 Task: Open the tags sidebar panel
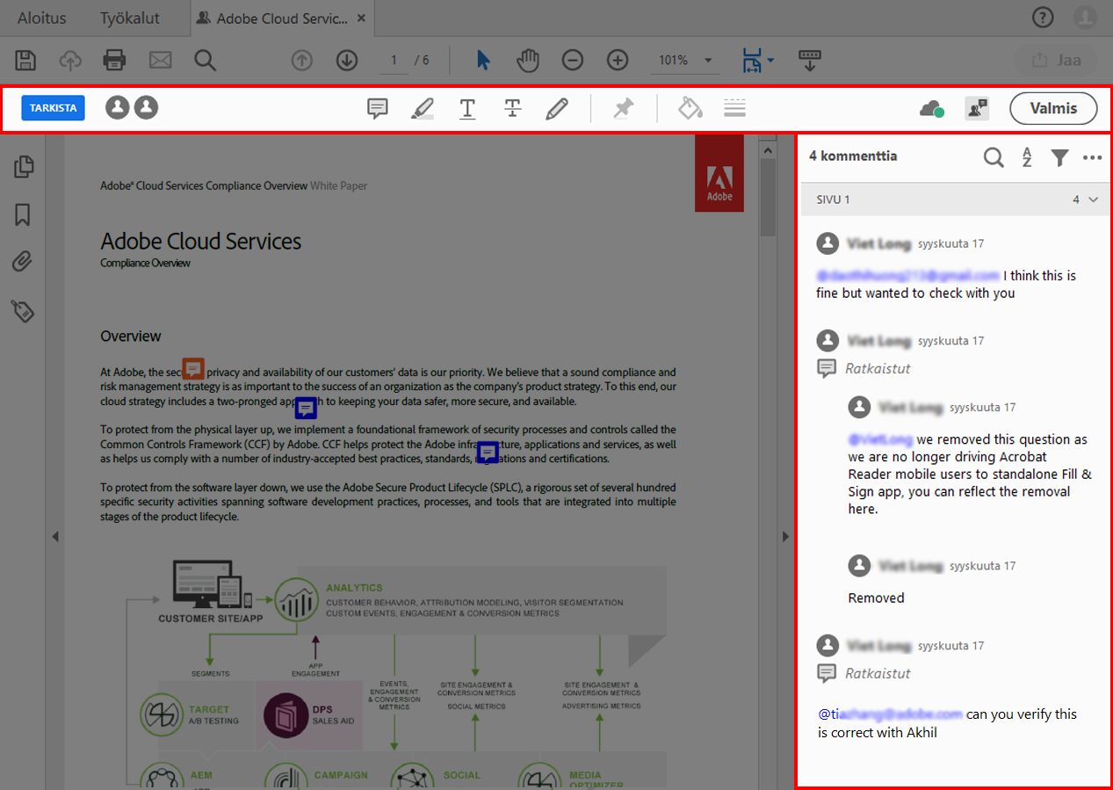click(23, 310)
